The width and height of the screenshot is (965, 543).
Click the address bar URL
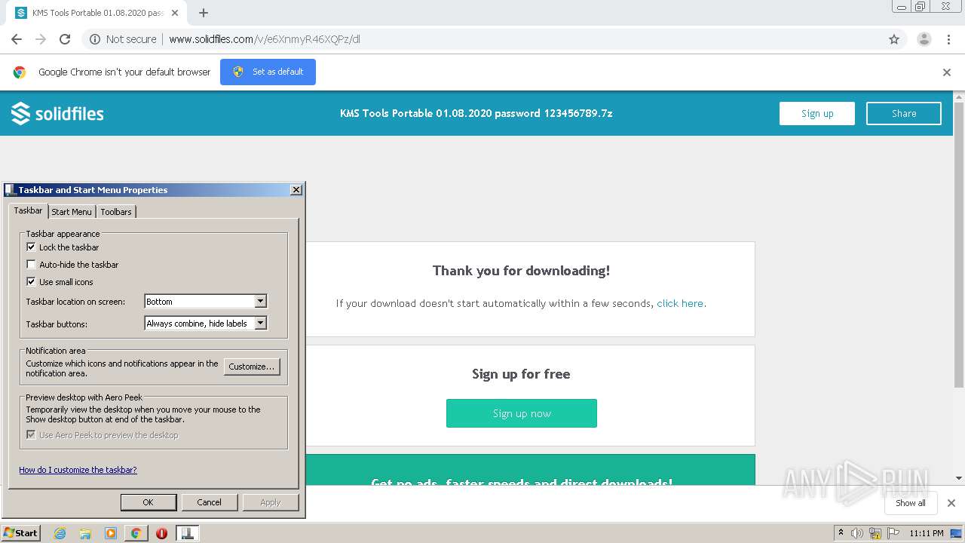(x=265, y=39)
